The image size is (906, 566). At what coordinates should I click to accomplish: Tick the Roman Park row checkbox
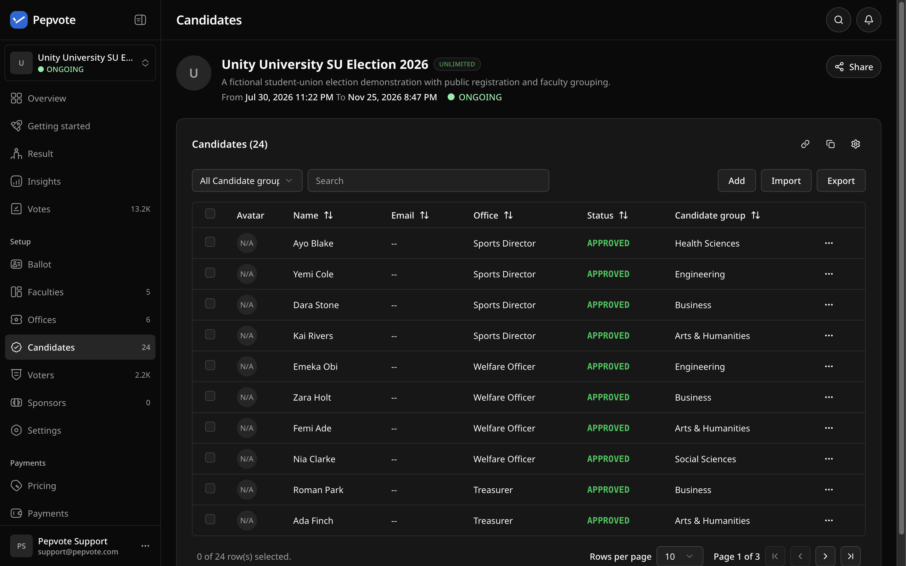[x=210, y=489]
